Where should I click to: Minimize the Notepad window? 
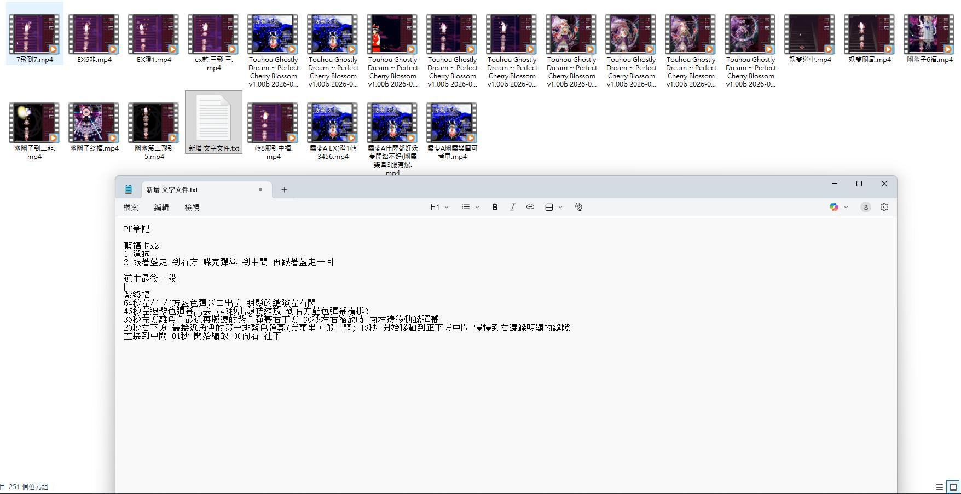point(835,183)
